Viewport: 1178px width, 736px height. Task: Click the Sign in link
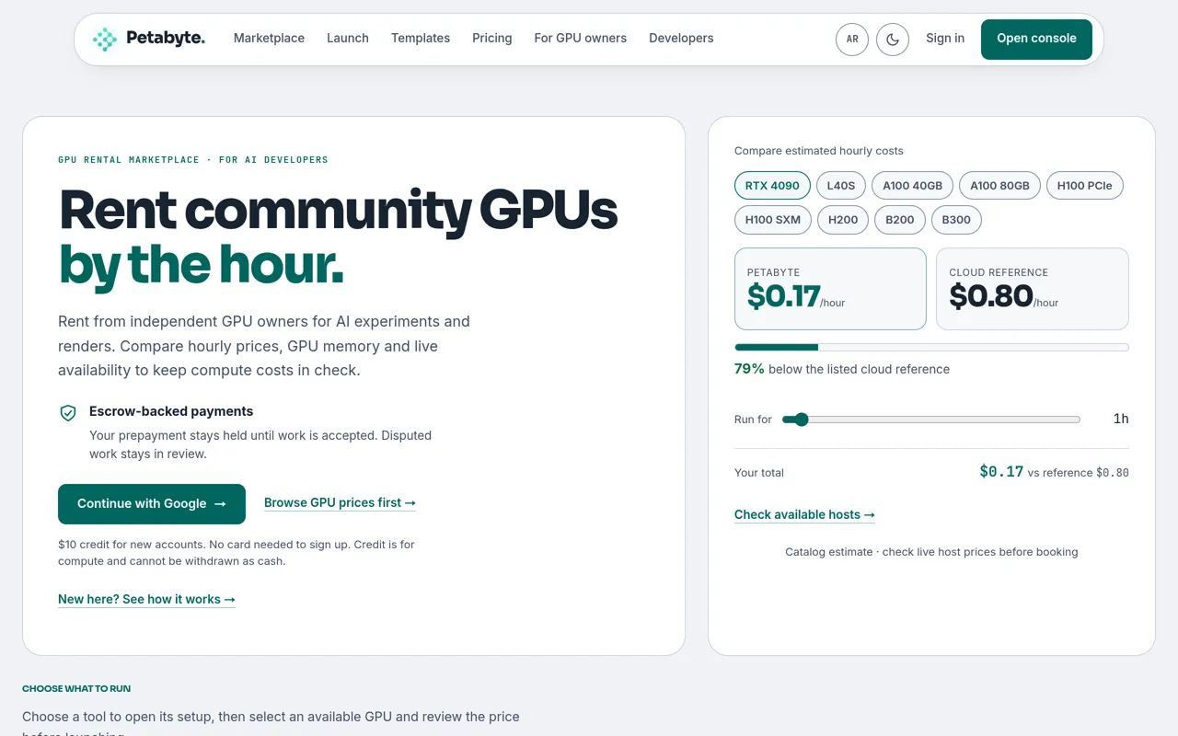(x=945, y=39)
